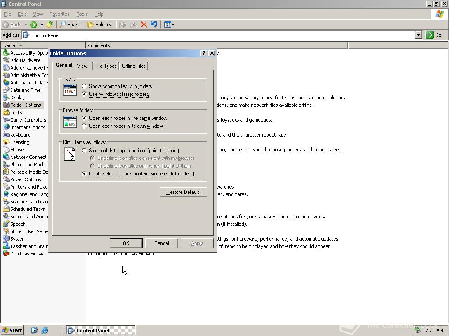The height and width of the screenshot is (336, 449).
Task: Open the Tools menu
Action: [82, 14]
